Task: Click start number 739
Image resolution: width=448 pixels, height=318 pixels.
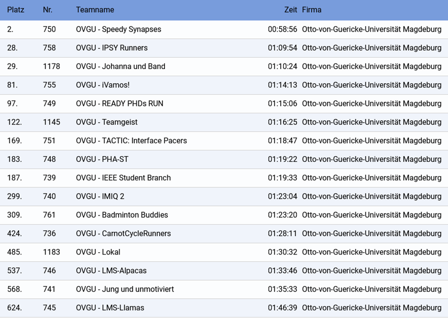Action: (x=49, y=177)
